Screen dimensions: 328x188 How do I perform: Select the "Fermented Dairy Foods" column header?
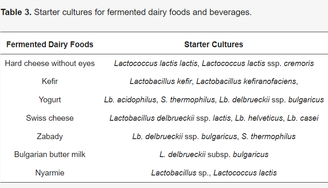point(50,44)
